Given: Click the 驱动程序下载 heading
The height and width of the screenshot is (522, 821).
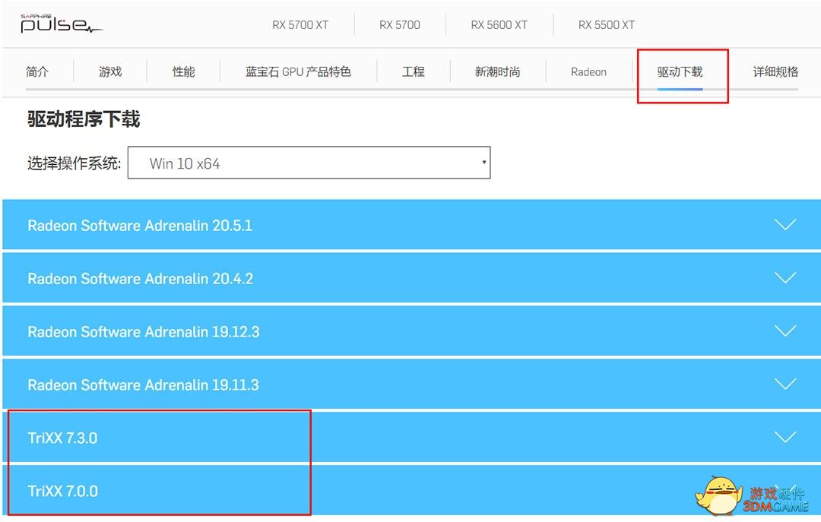Looking at the screenshot, I should [x=84, y=119].
